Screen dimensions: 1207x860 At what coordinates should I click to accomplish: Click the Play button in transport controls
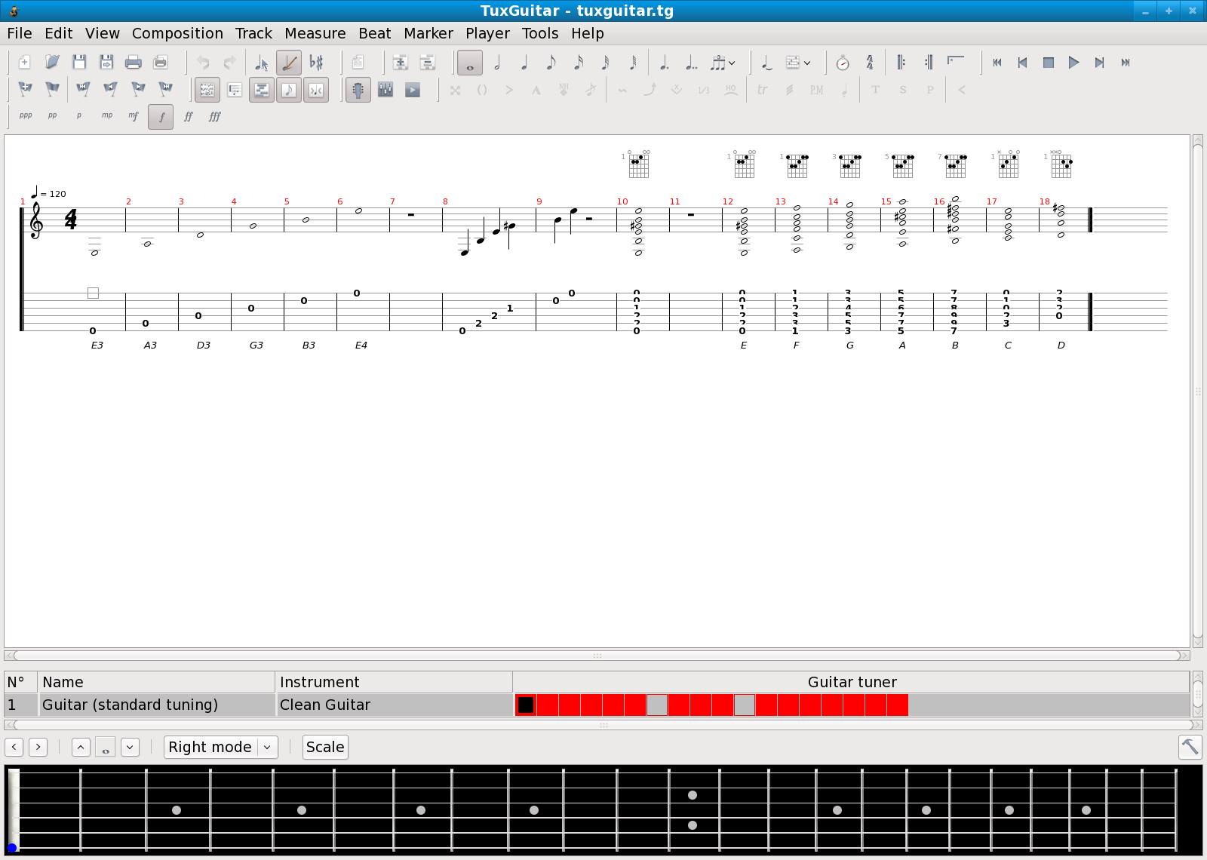click(1073, 63)
